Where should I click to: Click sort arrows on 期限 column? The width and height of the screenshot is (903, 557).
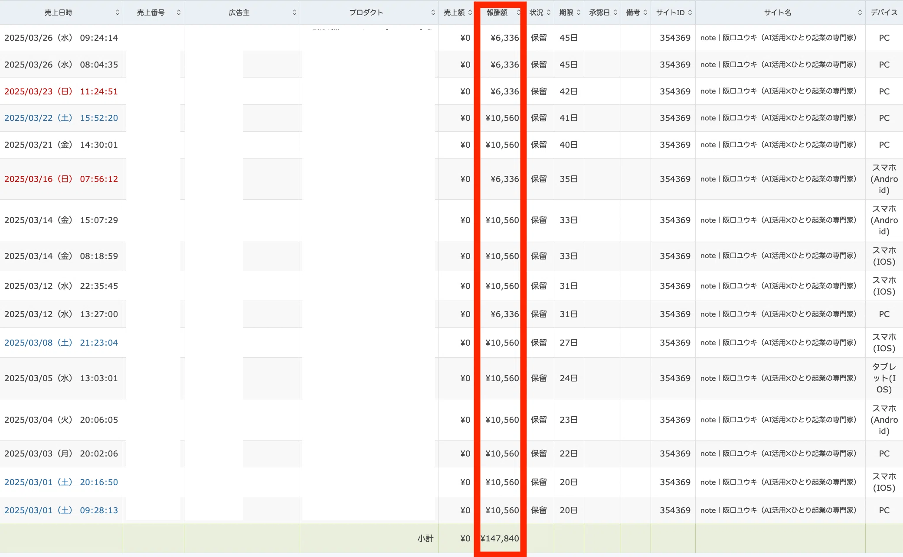(x=579, y=13)
